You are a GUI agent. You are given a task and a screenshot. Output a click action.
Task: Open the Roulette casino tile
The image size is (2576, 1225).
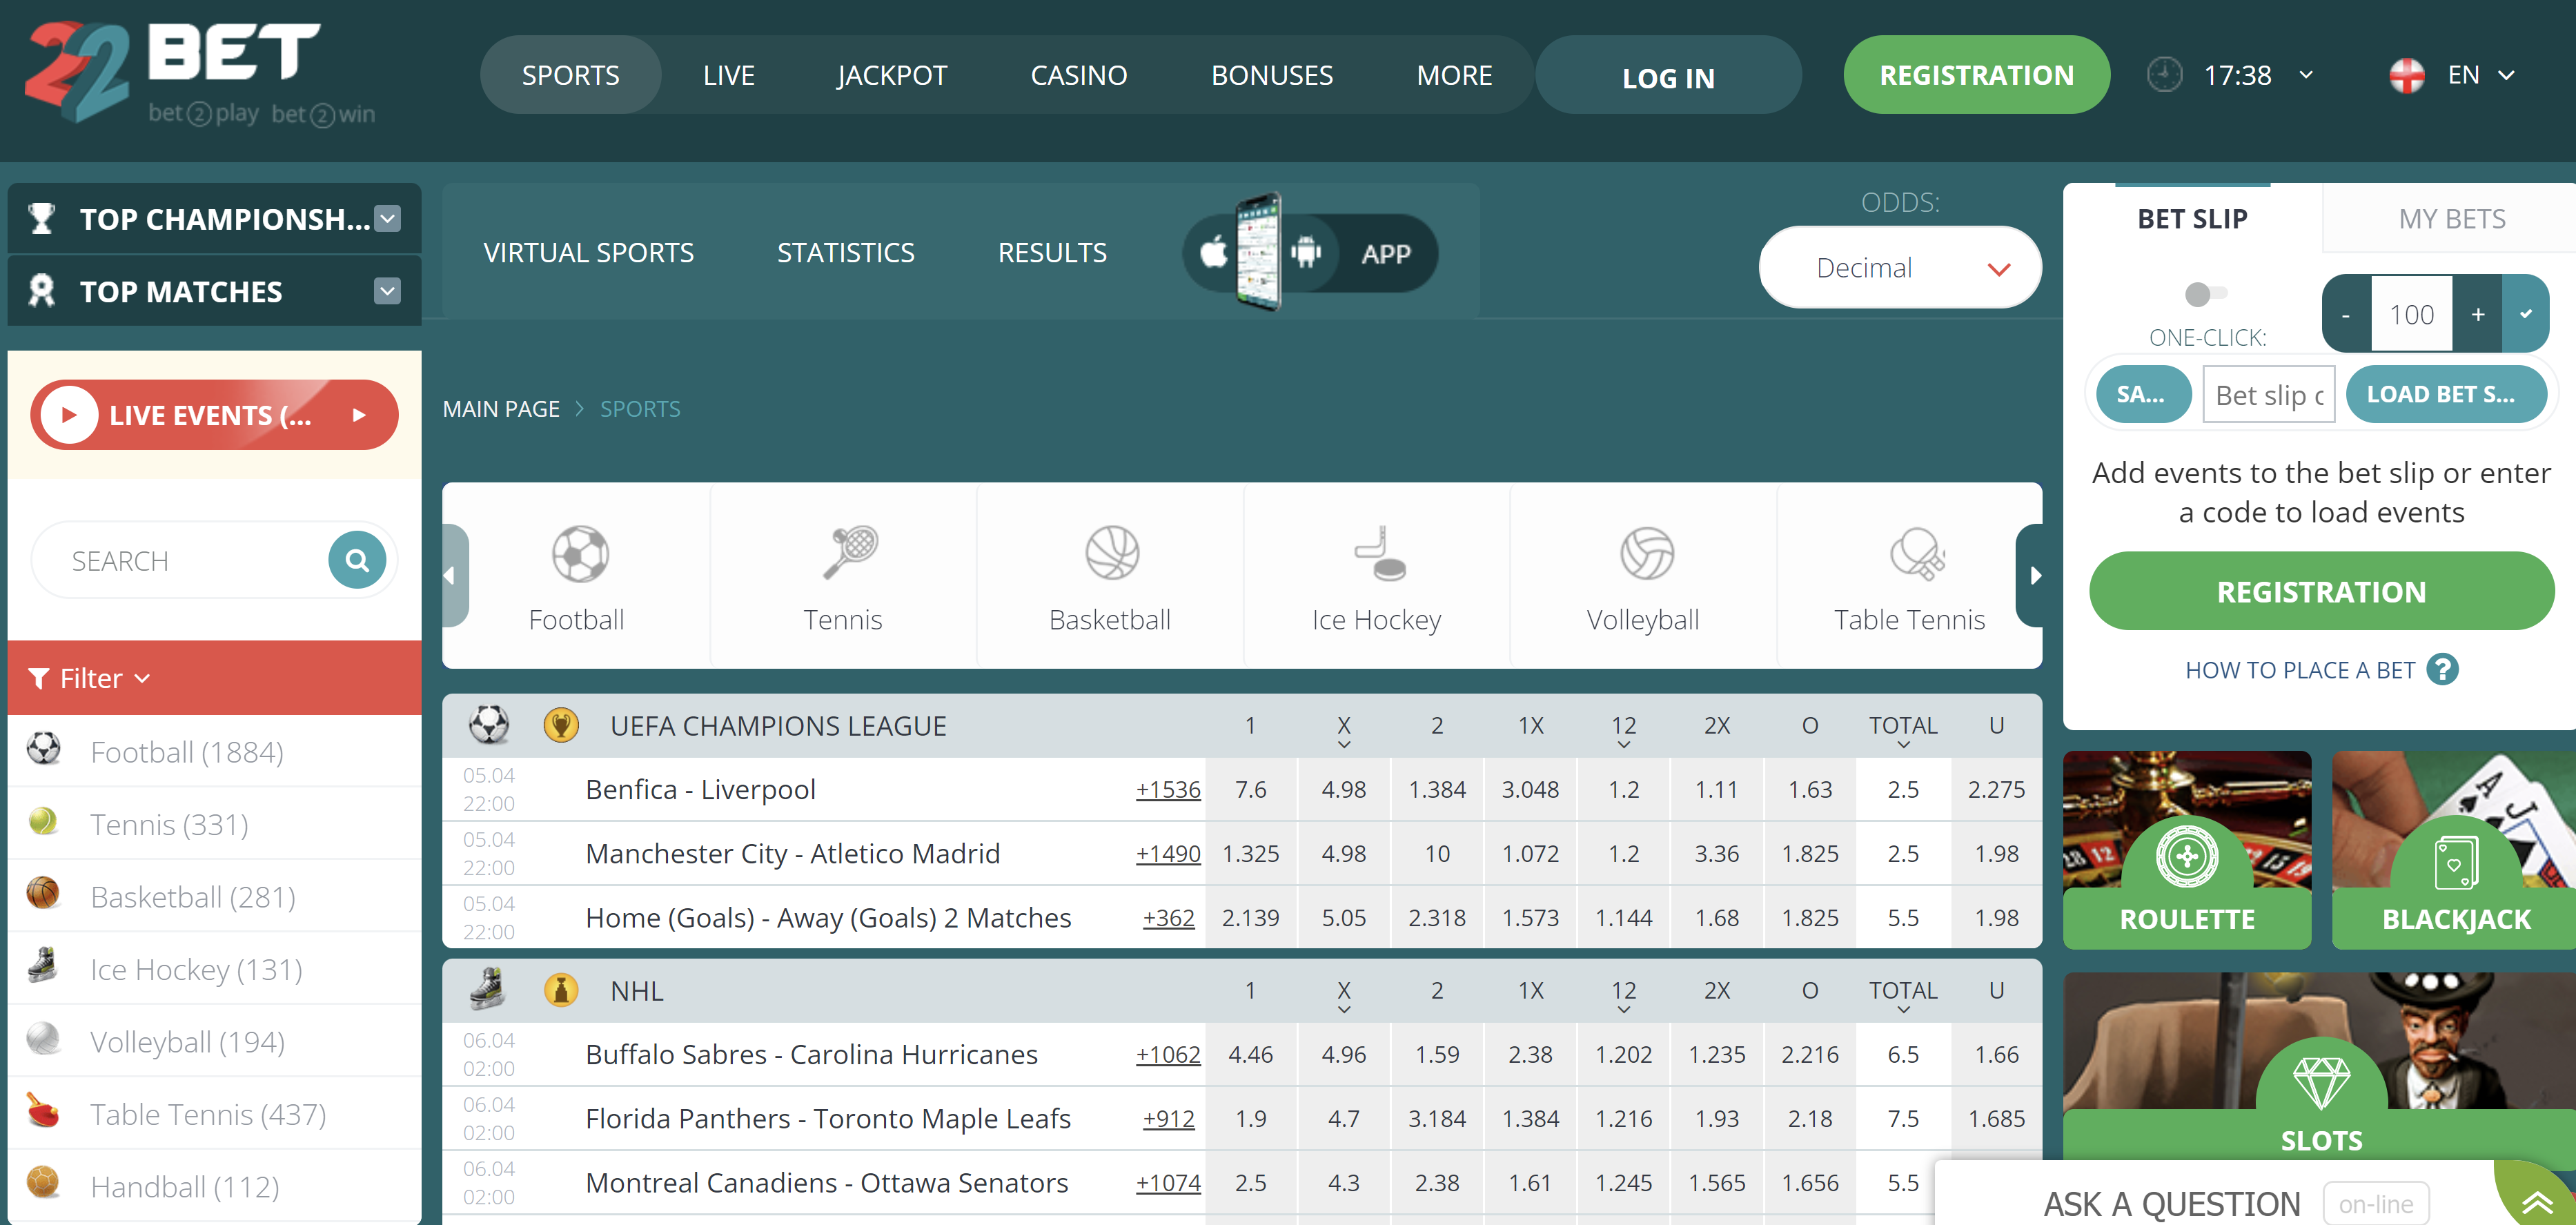click(x=2187, y=849)
